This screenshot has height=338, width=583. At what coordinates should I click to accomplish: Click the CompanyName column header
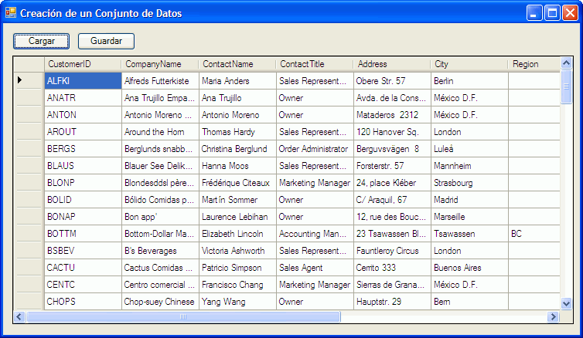click(x=159, y=64)
